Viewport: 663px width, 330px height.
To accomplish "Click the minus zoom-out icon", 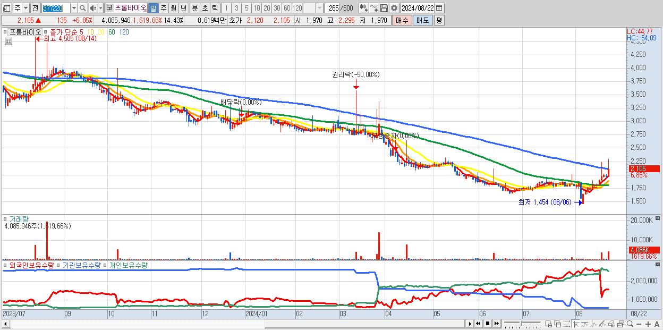I will pos(639,324).
